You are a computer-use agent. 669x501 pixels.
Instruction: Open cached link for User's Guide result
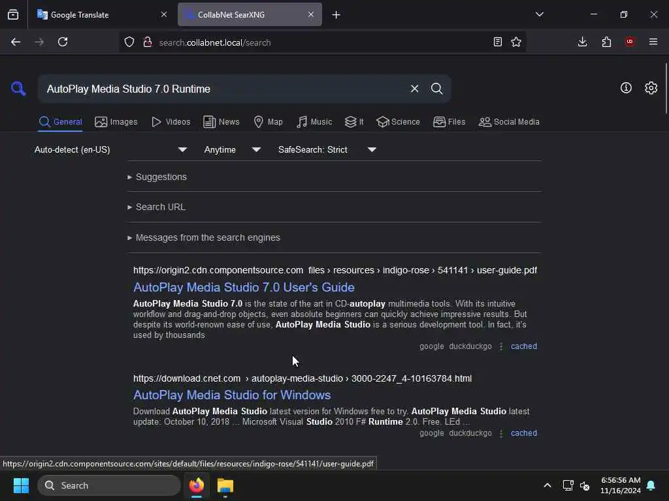pos(524,346)
